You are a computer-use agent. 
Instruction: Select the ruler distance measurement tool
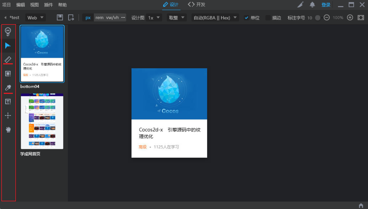tap(8, 60)
